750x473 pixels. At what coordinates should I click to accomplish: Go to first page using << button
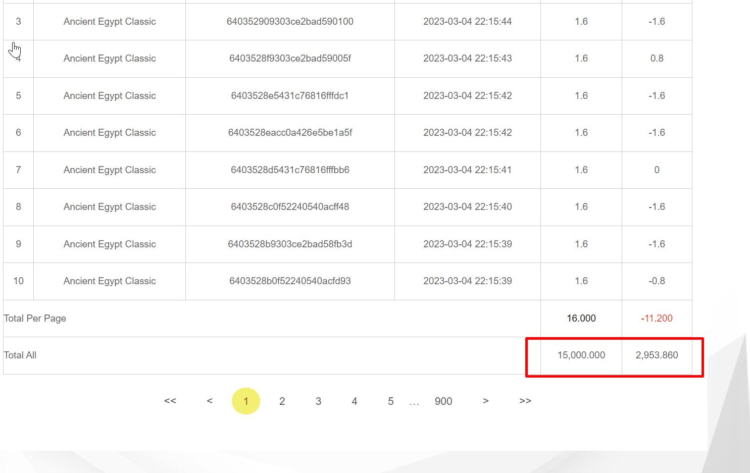170,401
